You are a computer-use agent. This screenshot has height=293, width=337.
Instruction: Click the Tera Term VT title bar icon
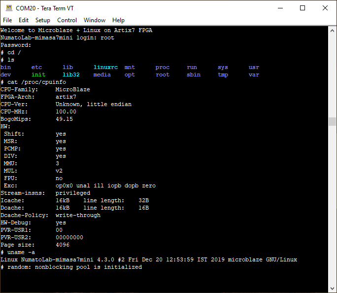pyautogui.click(x=8, y=8)
